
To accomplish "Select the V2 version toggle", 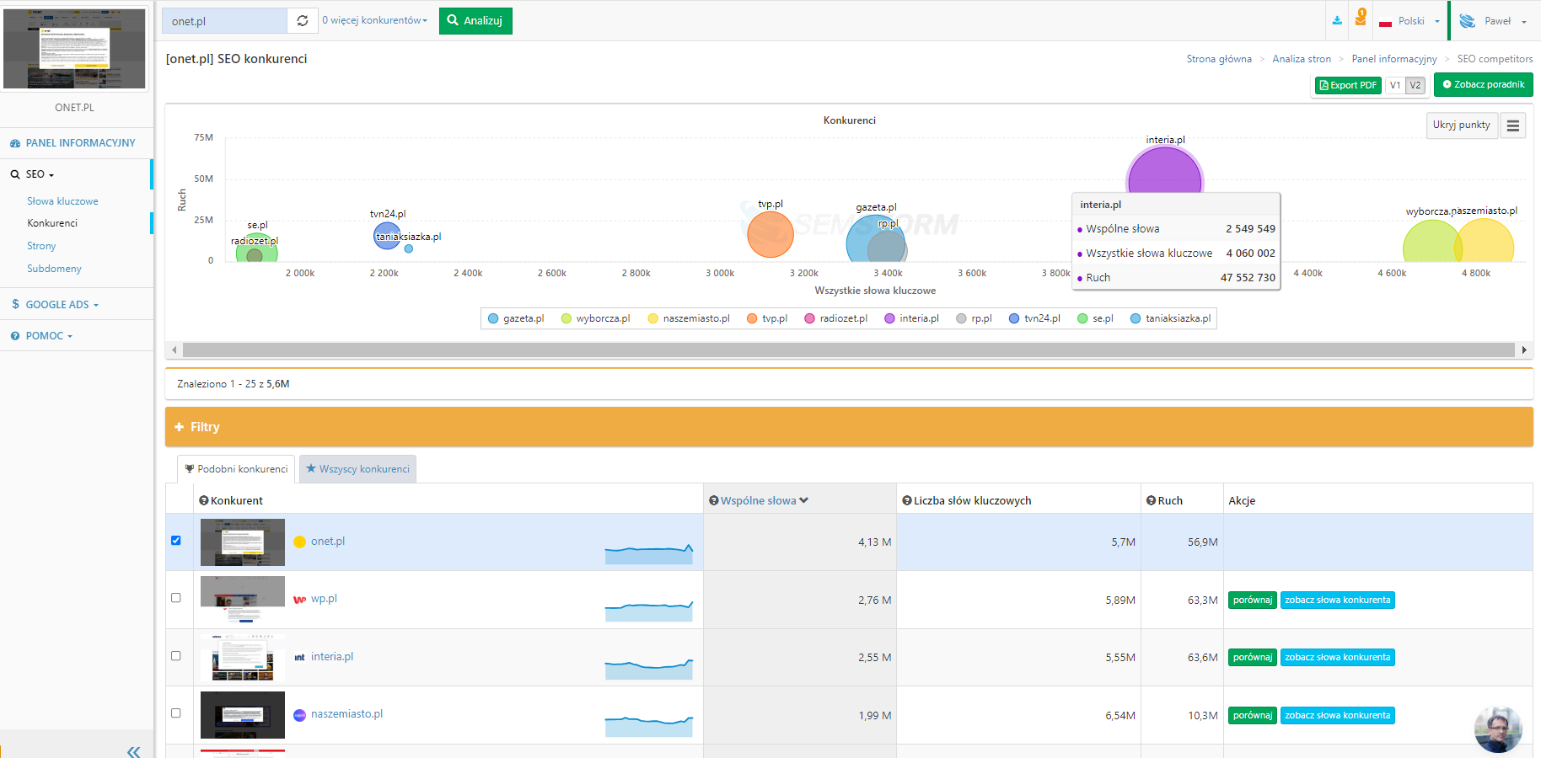I will tap(1415, 85).
